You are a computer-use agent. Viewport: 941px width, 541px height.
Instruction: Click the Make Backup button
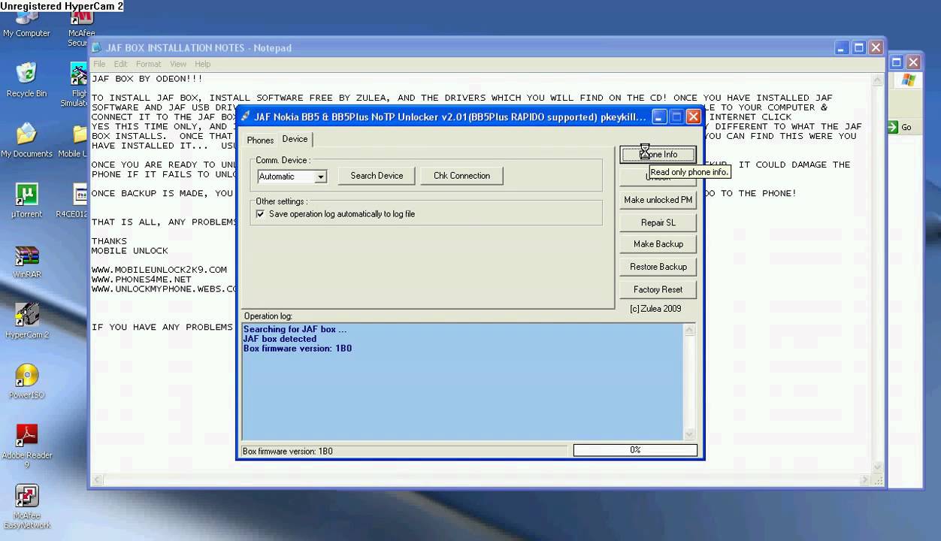(658, 244)
